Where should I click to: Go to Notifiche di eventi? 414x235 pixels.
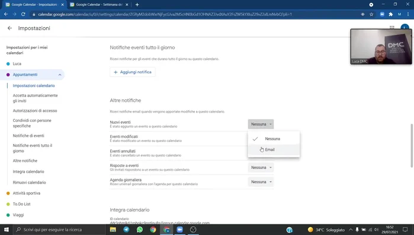28,136
